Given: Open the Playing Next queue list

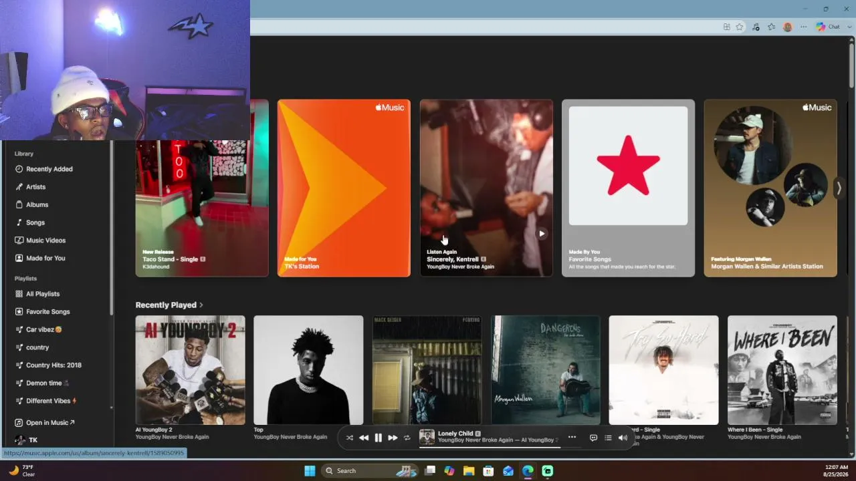Looking at the screenshot, I should point(608,438).
